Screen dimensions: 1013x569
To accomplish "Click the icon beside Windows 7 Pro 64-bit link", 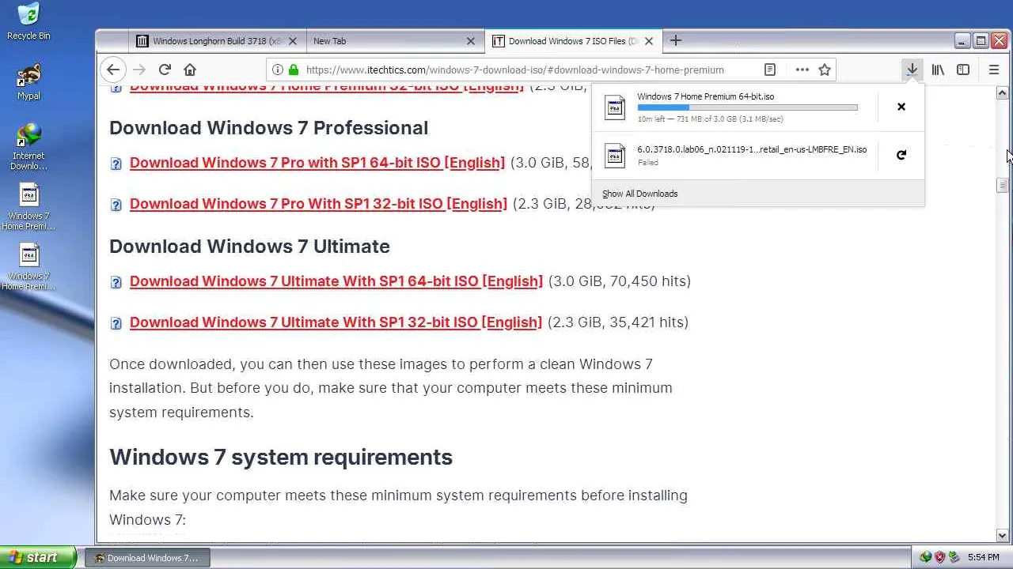I will click(116, 164).
